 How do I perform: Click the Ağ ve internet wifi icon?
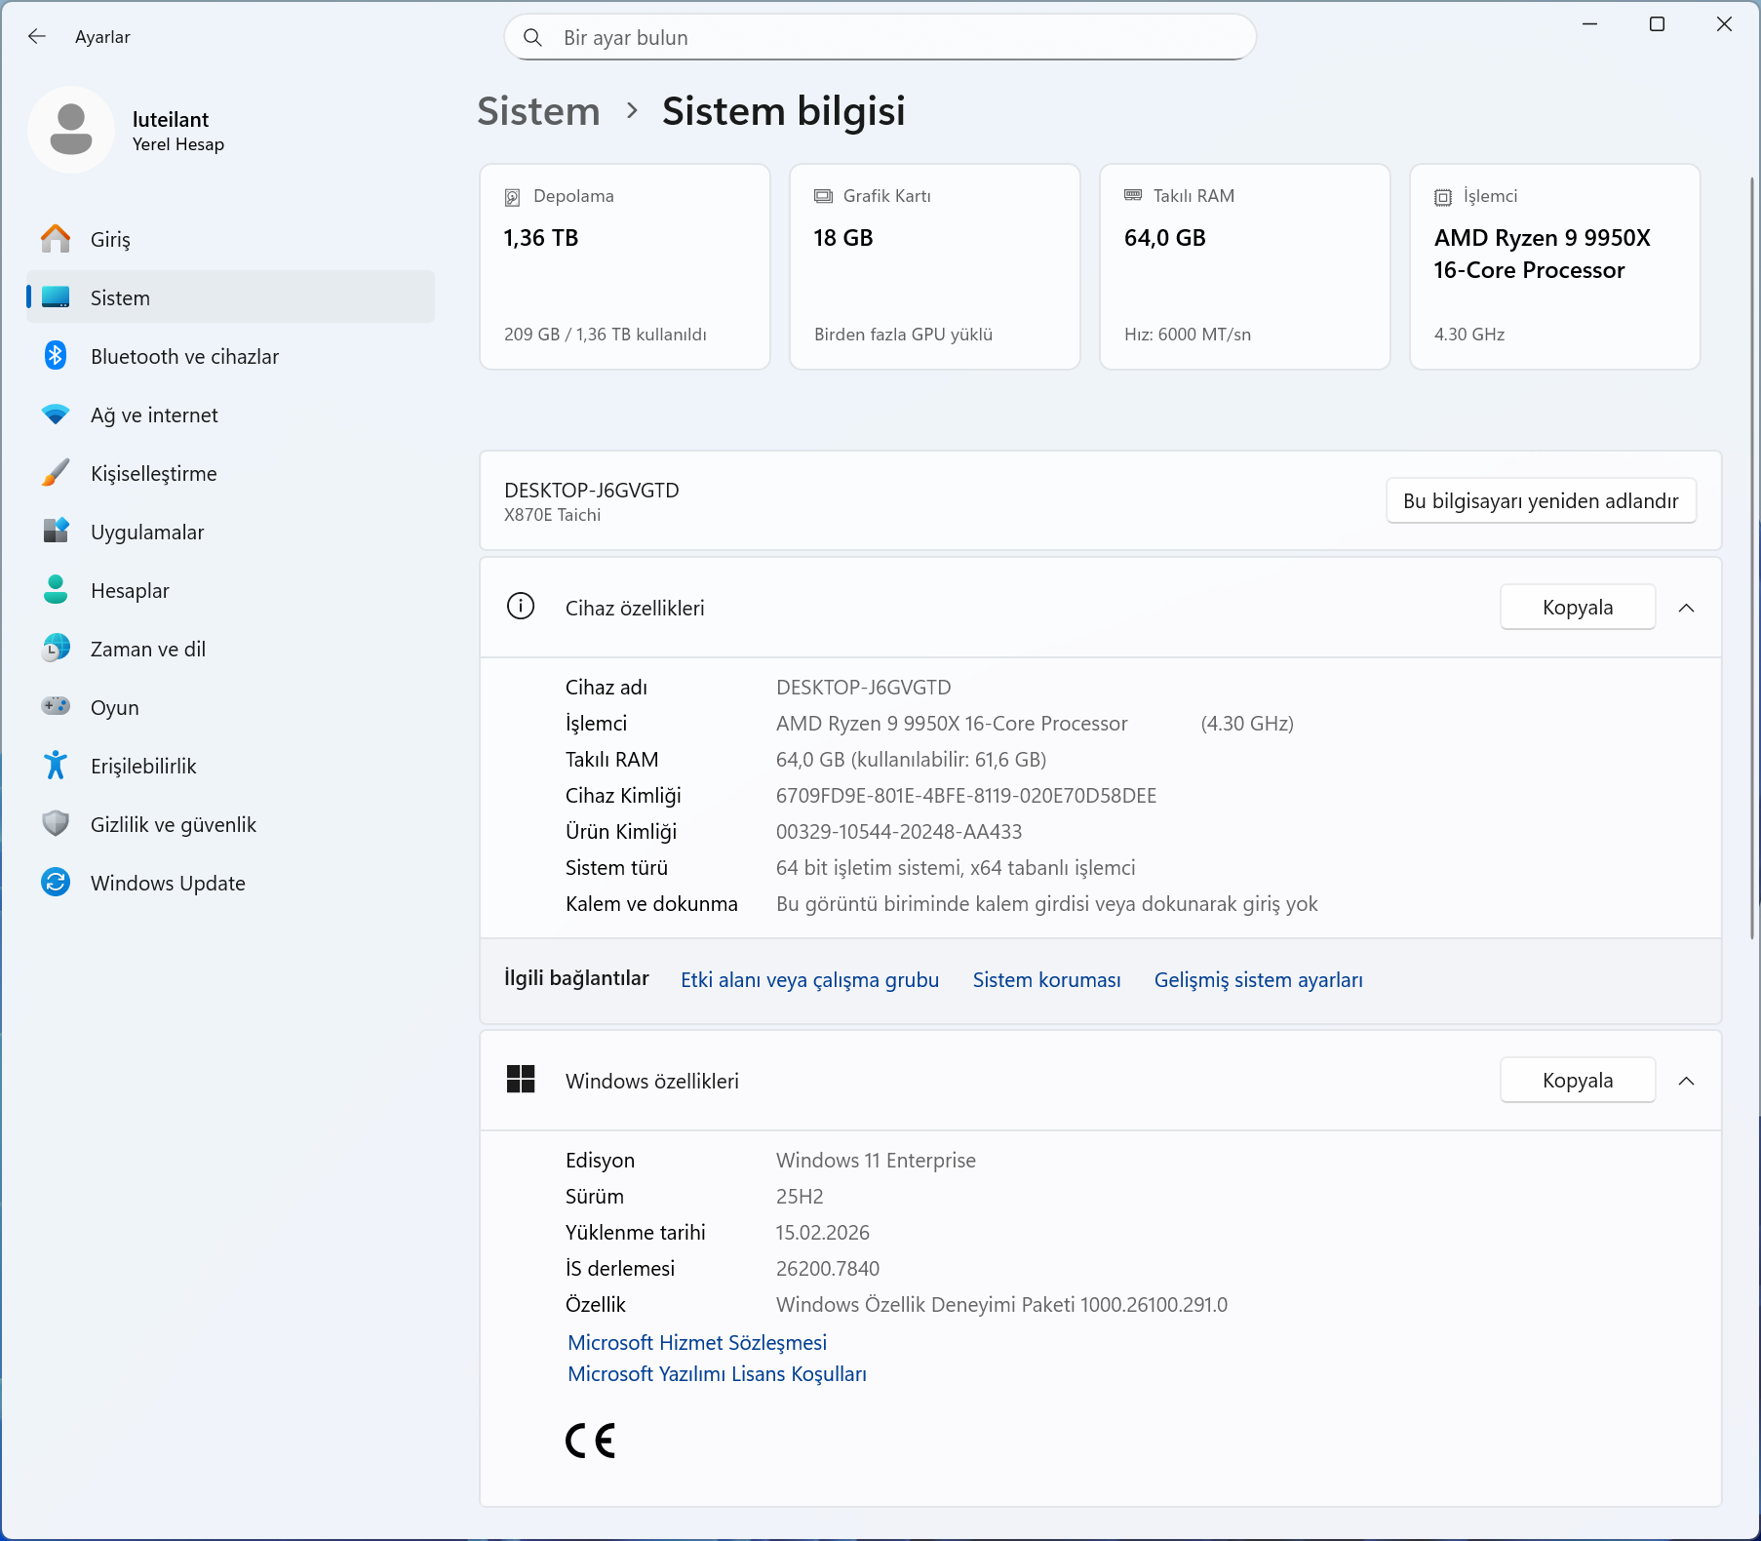coord(56,415)
